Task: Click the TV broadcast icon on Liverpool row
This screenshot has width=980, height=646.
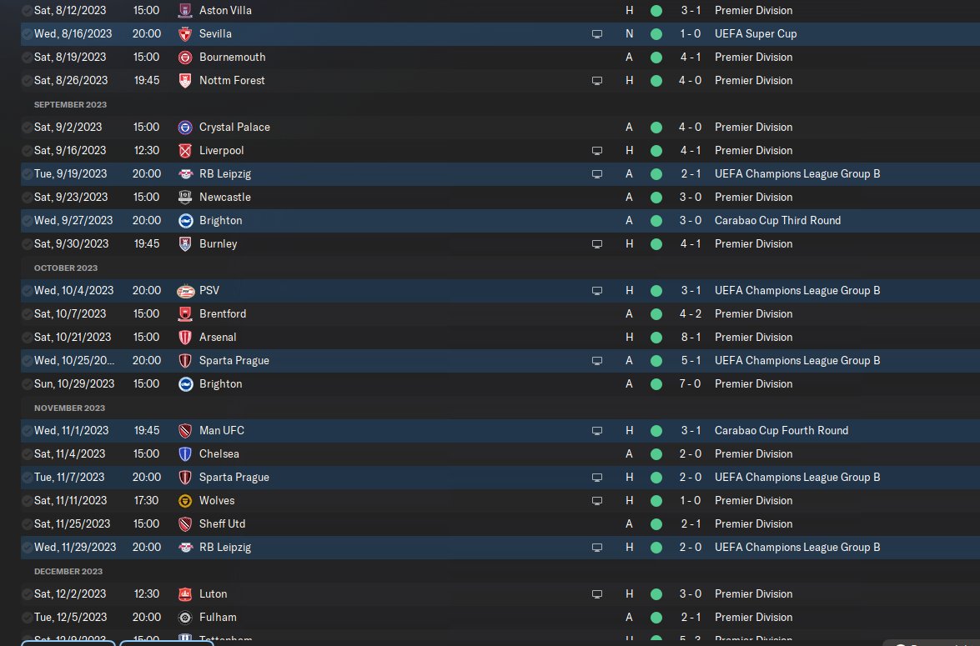Action: (597, 151)
